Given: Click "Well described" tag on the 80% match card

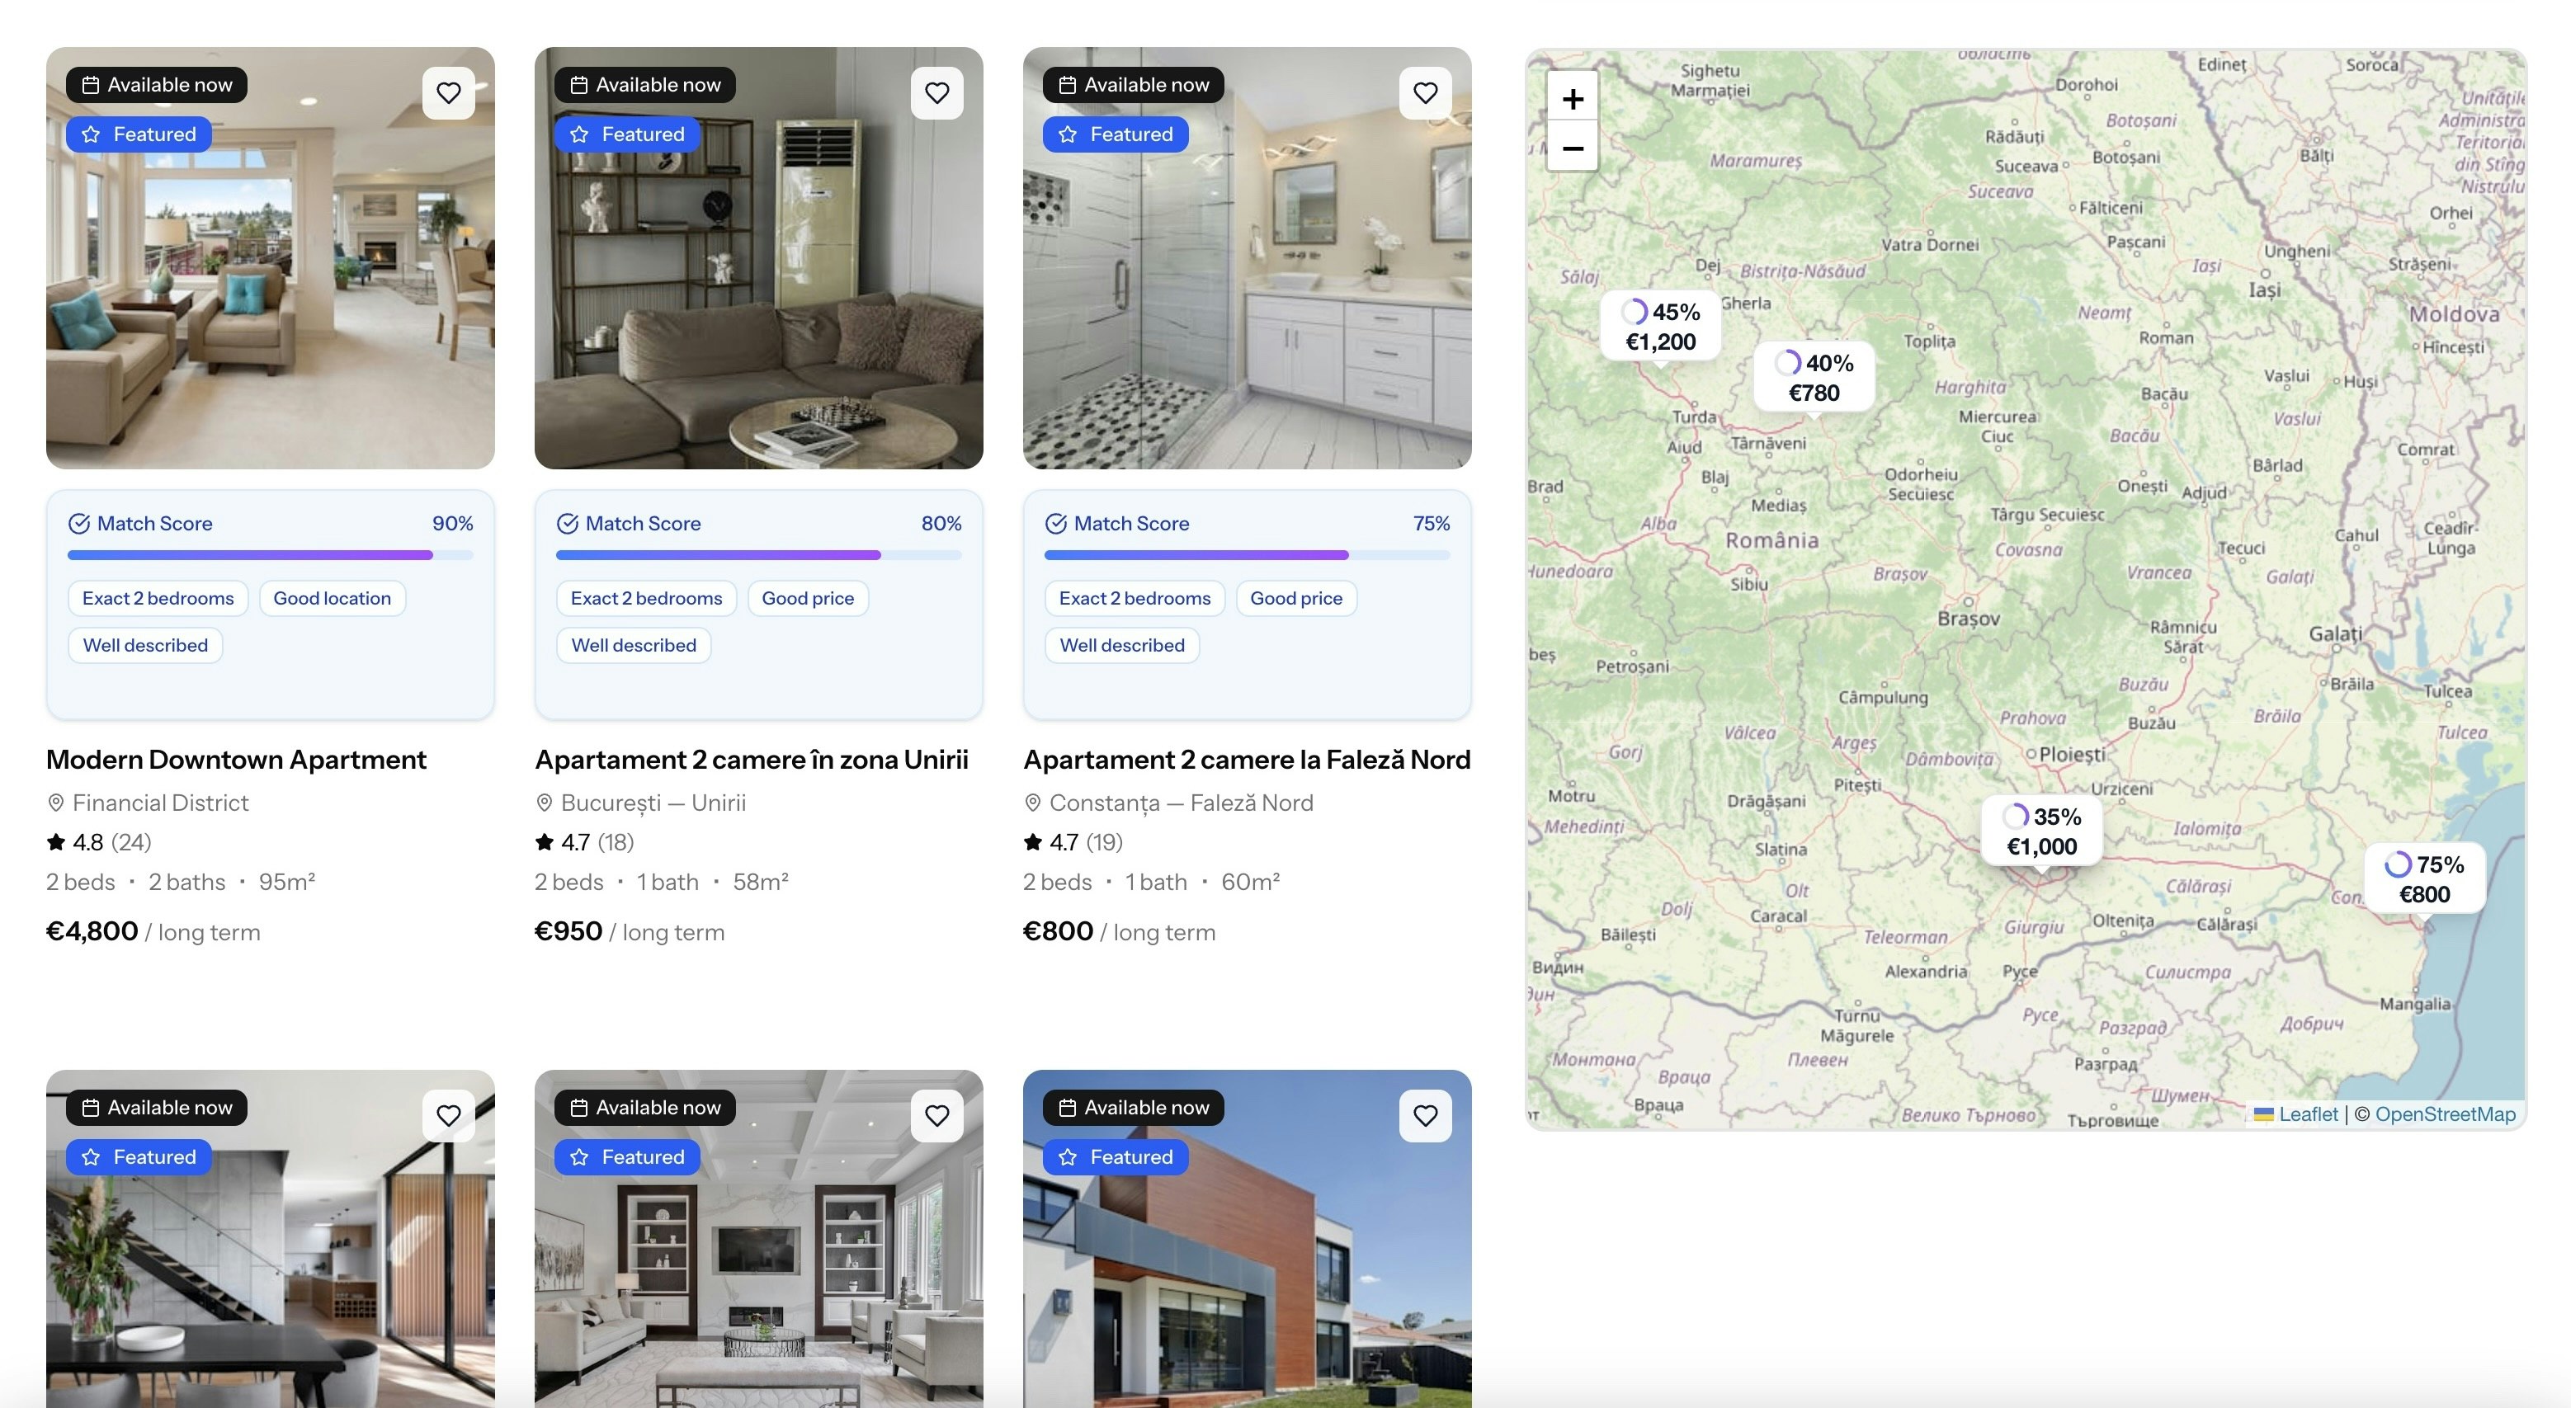Looking at the screenshot, I should pos(634,645).
